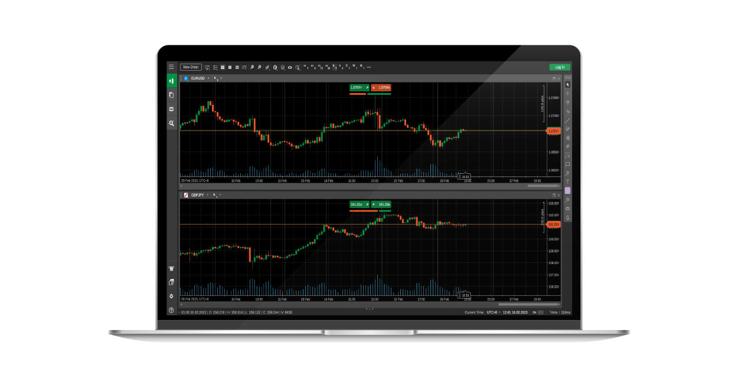Image resolution: width=738 pixels, height=386 pixels.
Task: Select the multi-chart grid layout icon
Action: 223,67
